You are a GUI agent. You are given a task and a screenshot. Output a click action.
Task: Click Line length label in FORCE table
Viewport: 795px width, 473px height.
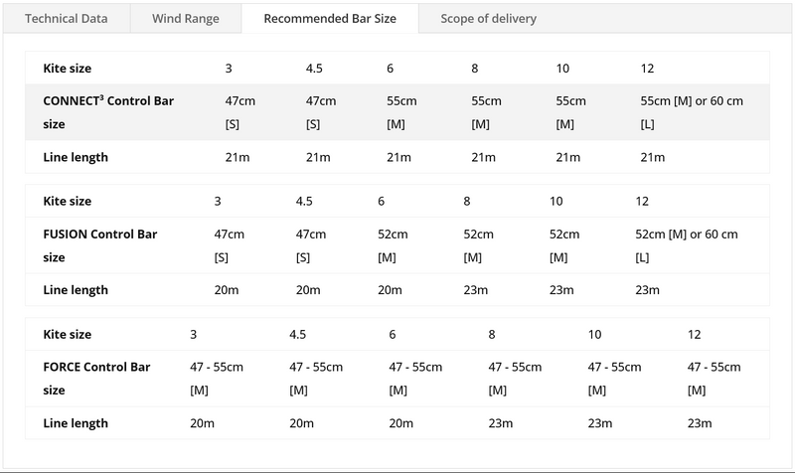point(76,423)
